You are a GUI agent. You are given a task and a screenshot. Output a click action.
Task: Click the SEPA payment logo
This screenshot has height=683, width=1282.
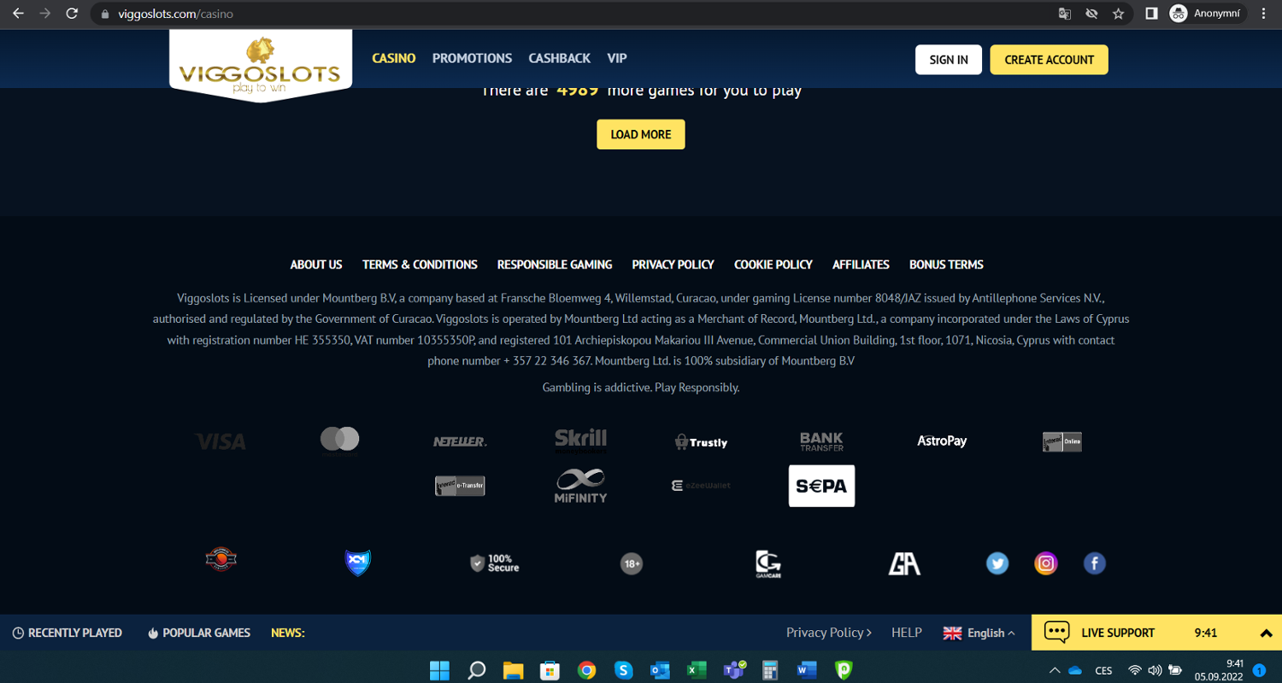click(821, 486)
